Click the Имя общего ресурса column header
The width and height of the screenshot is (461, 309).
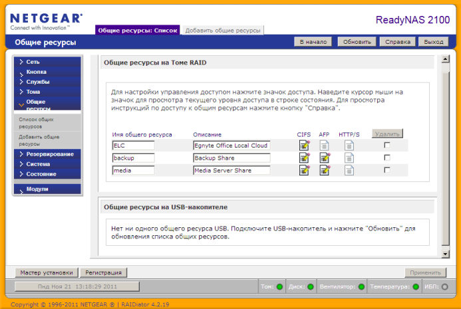coord(142,134)
